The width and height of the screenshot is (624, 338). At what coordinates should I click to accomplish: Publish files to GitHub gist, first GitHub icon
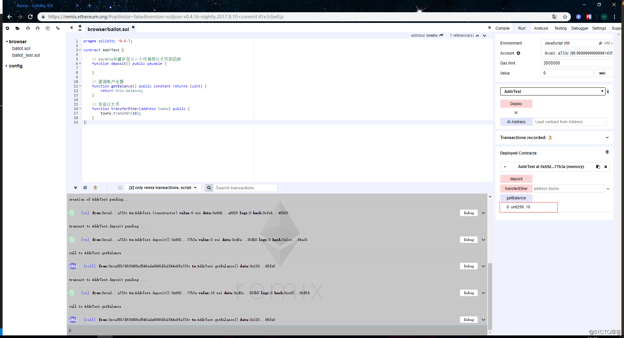coord(28,28)
